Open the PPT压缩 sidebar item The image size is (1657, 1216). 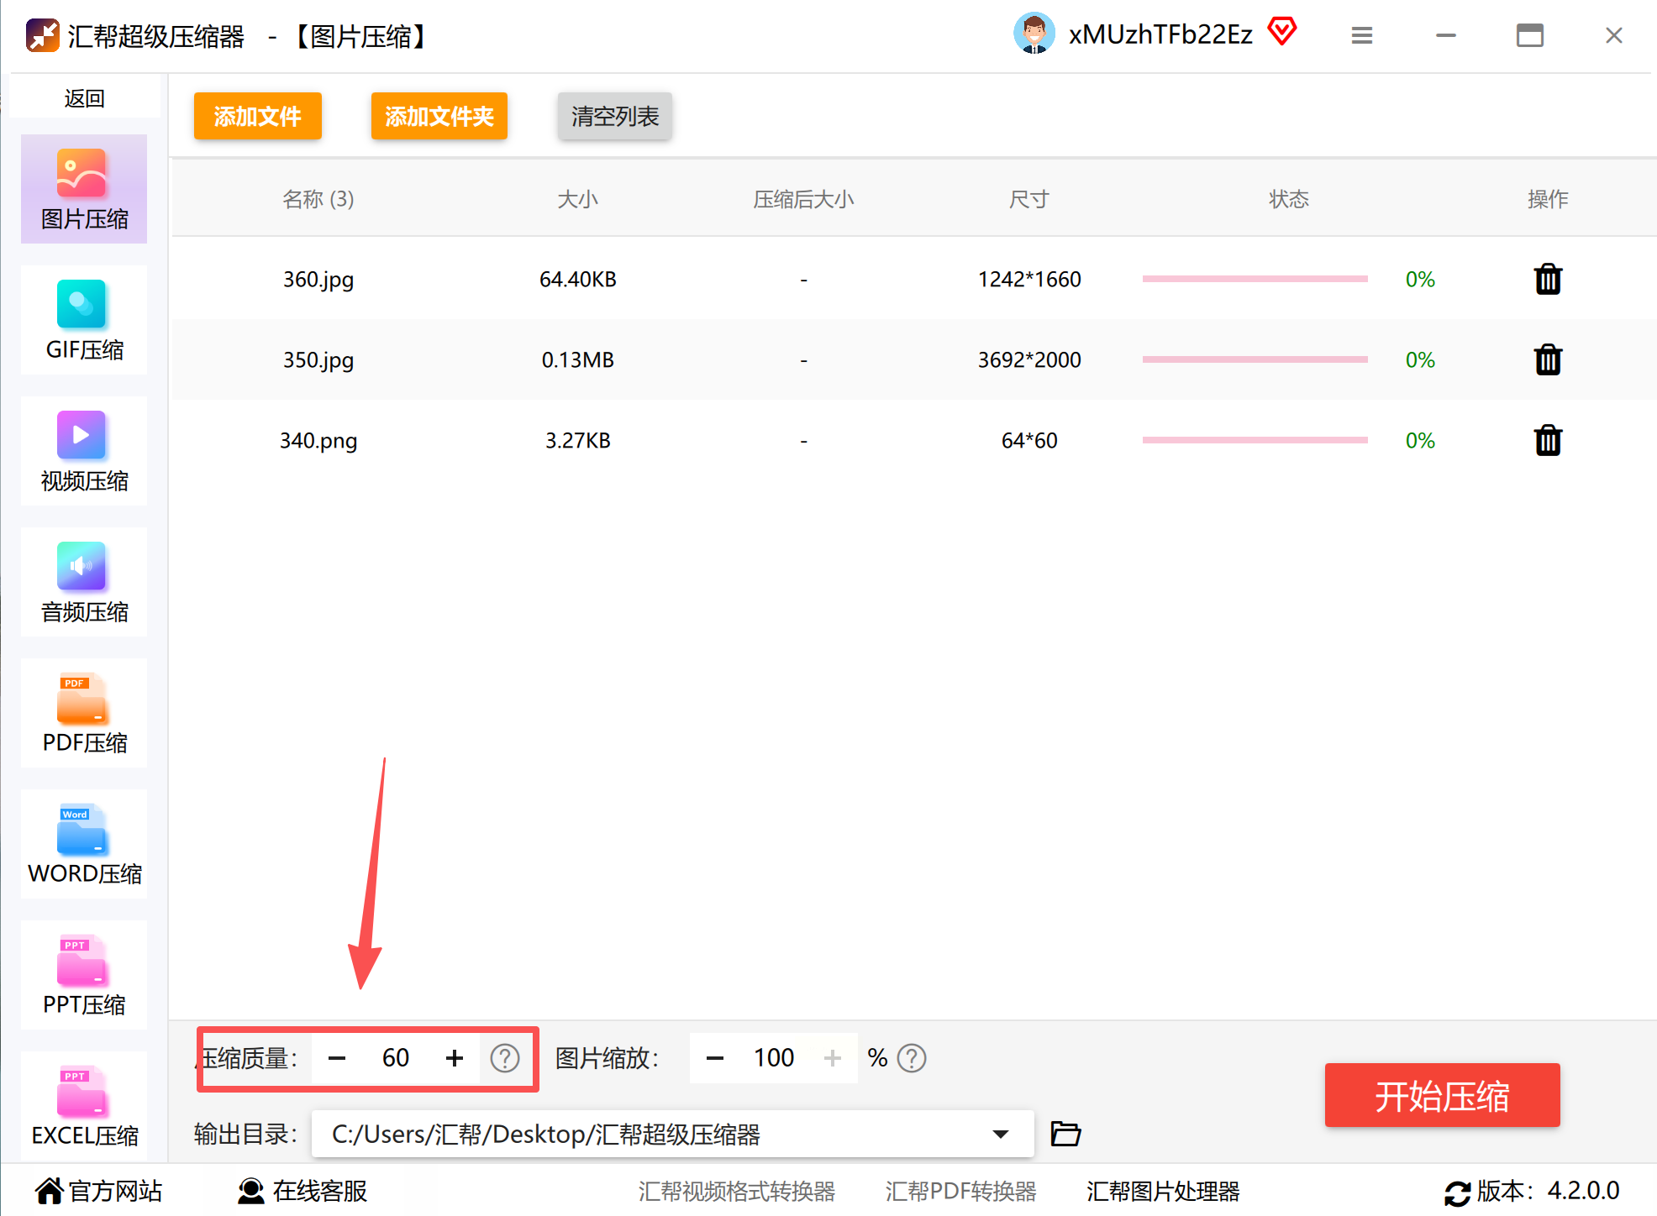coord(84,976)
